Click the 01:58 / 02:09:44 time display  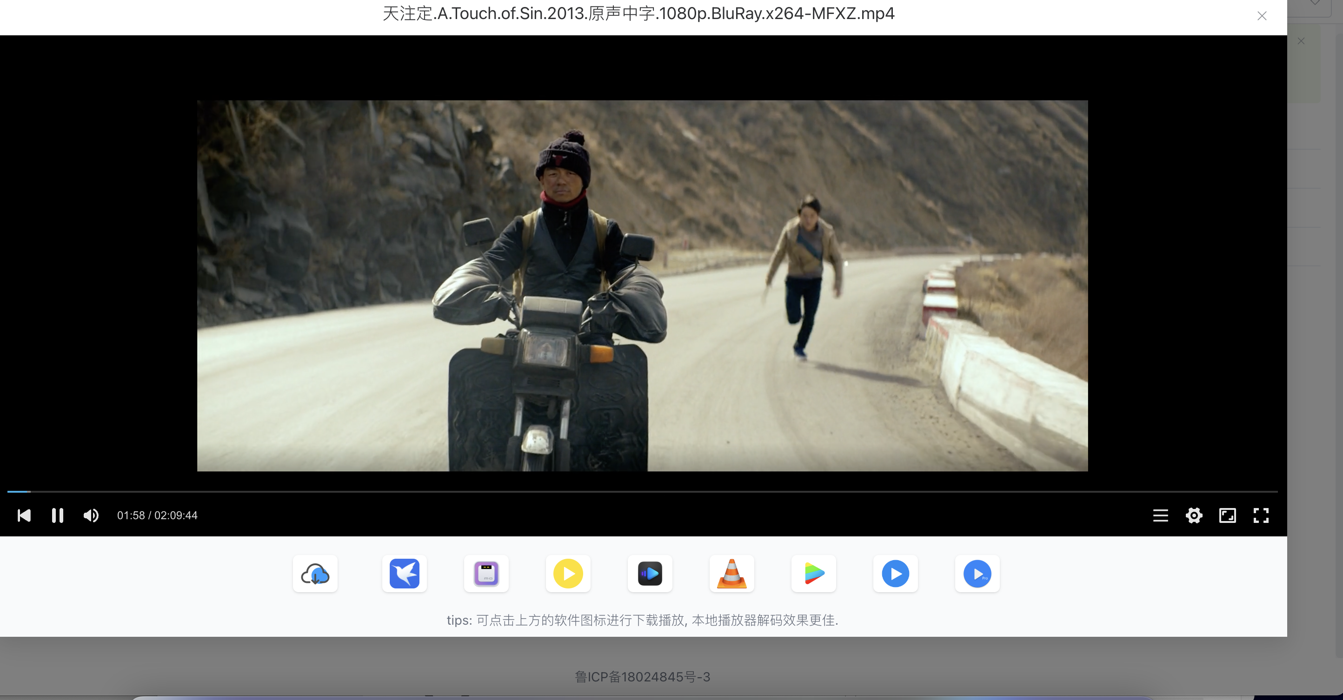tap(158, 515)
